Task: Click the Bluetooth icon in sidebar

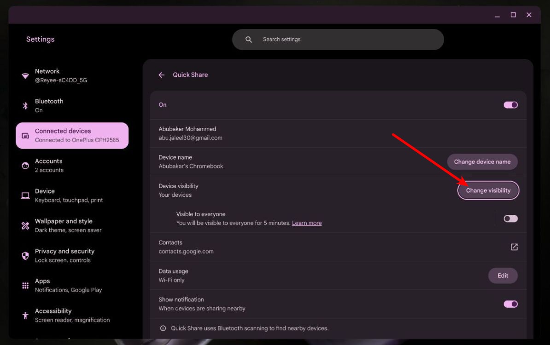Action: tap(25, 105)
